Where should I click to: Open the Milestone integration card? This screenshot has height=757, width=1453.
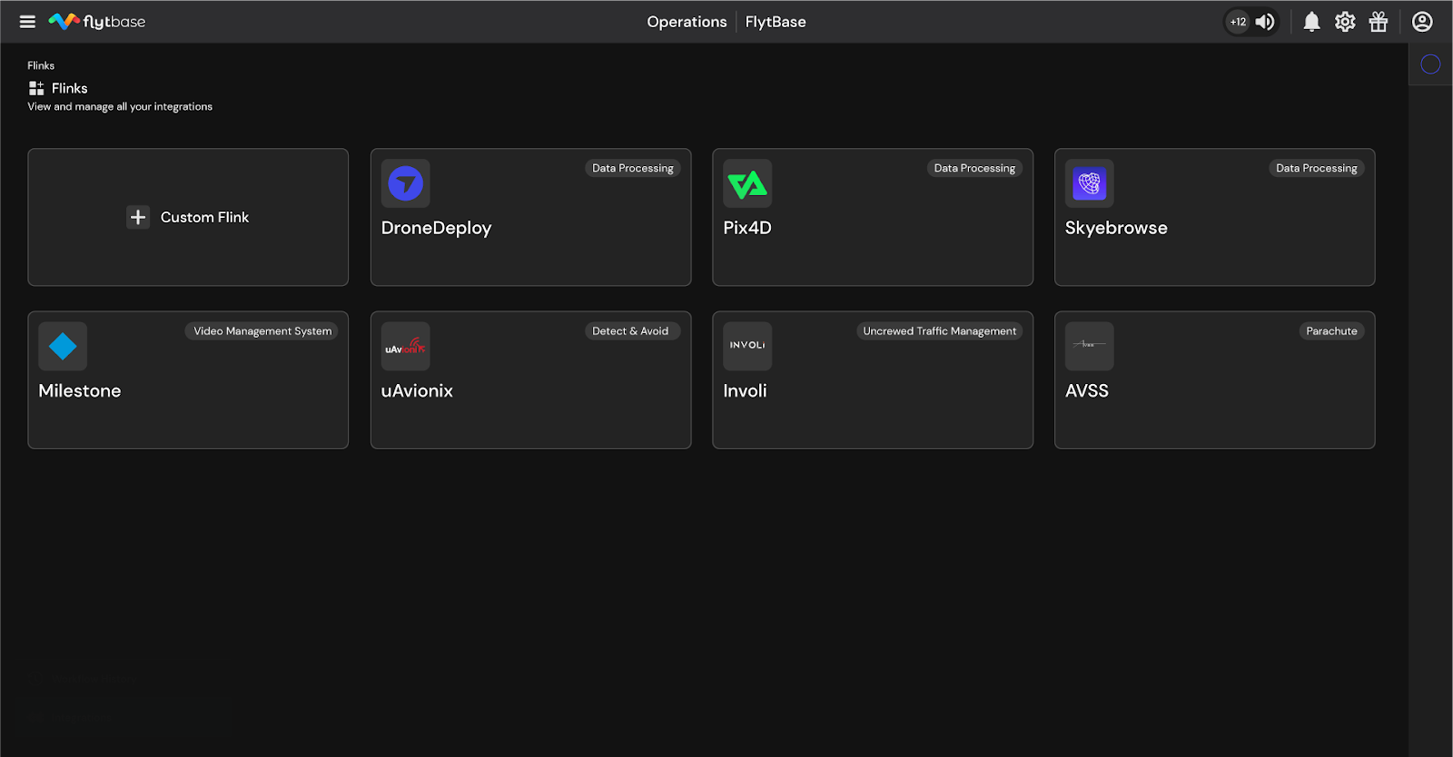[x=188, y=380]
